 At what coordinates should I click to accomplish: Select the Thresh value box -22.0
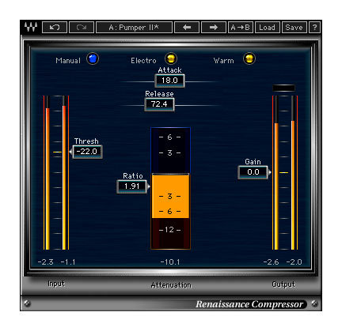[x=87, y=152]
